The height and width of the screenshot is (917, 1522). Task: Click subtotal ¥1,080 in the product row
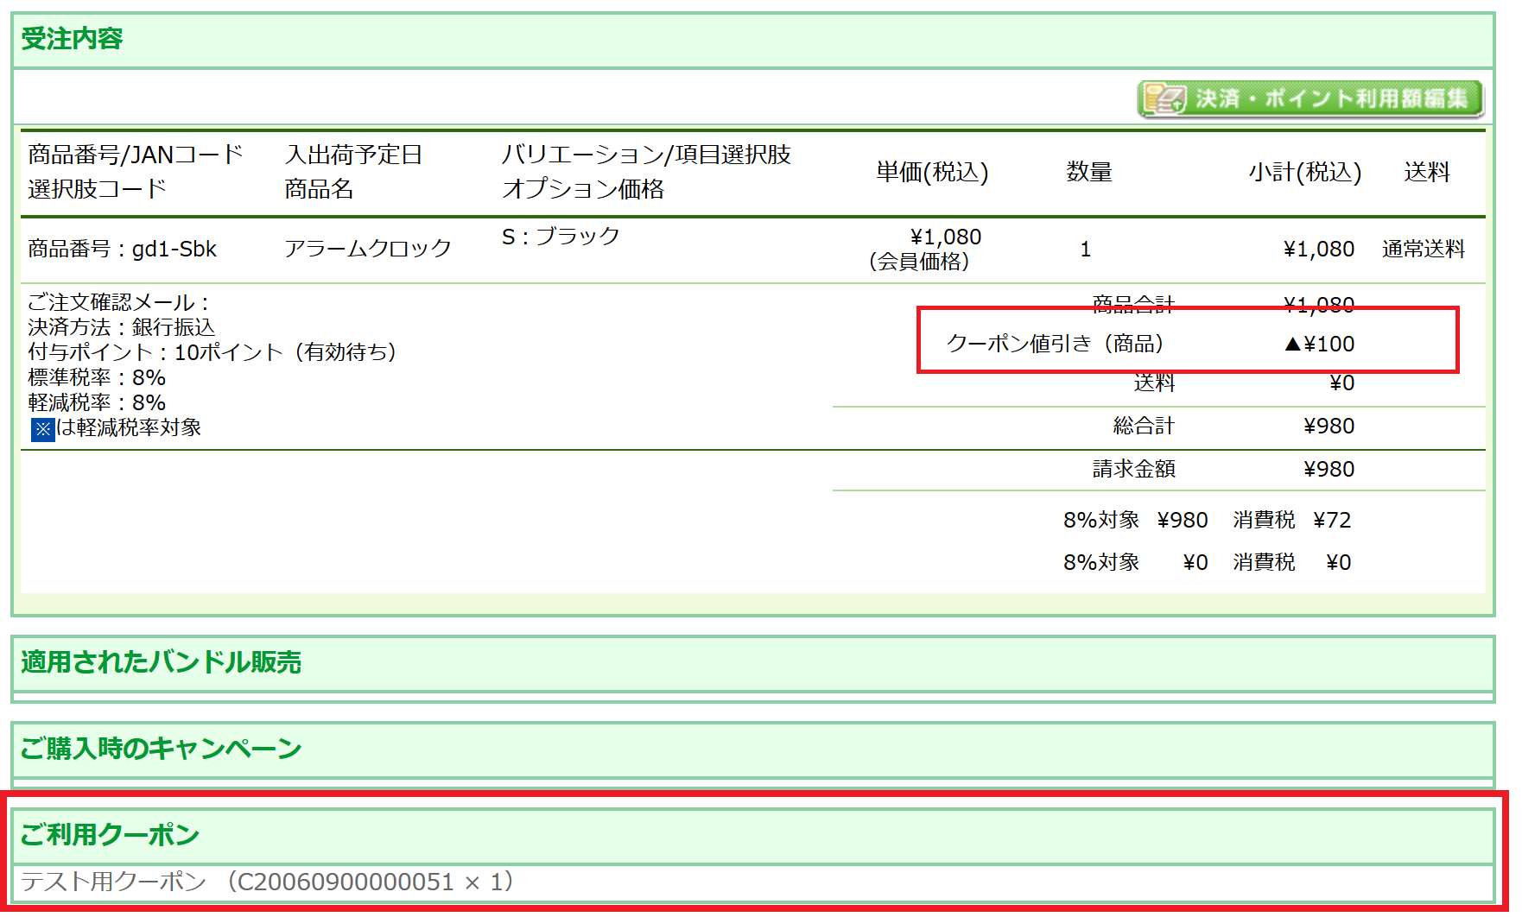click(x=1318, y=250)
